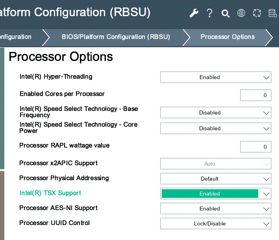Open help with the question mark icon
The height and width of the screenshot is (240, 279).
210,13
